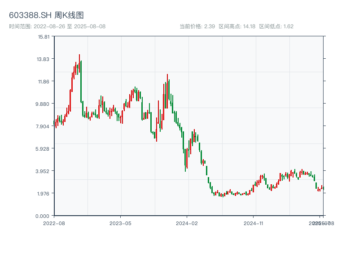Click the last candlestick at the chart's right edge
This screenshot has width=359, height=269.
(323, 188)
